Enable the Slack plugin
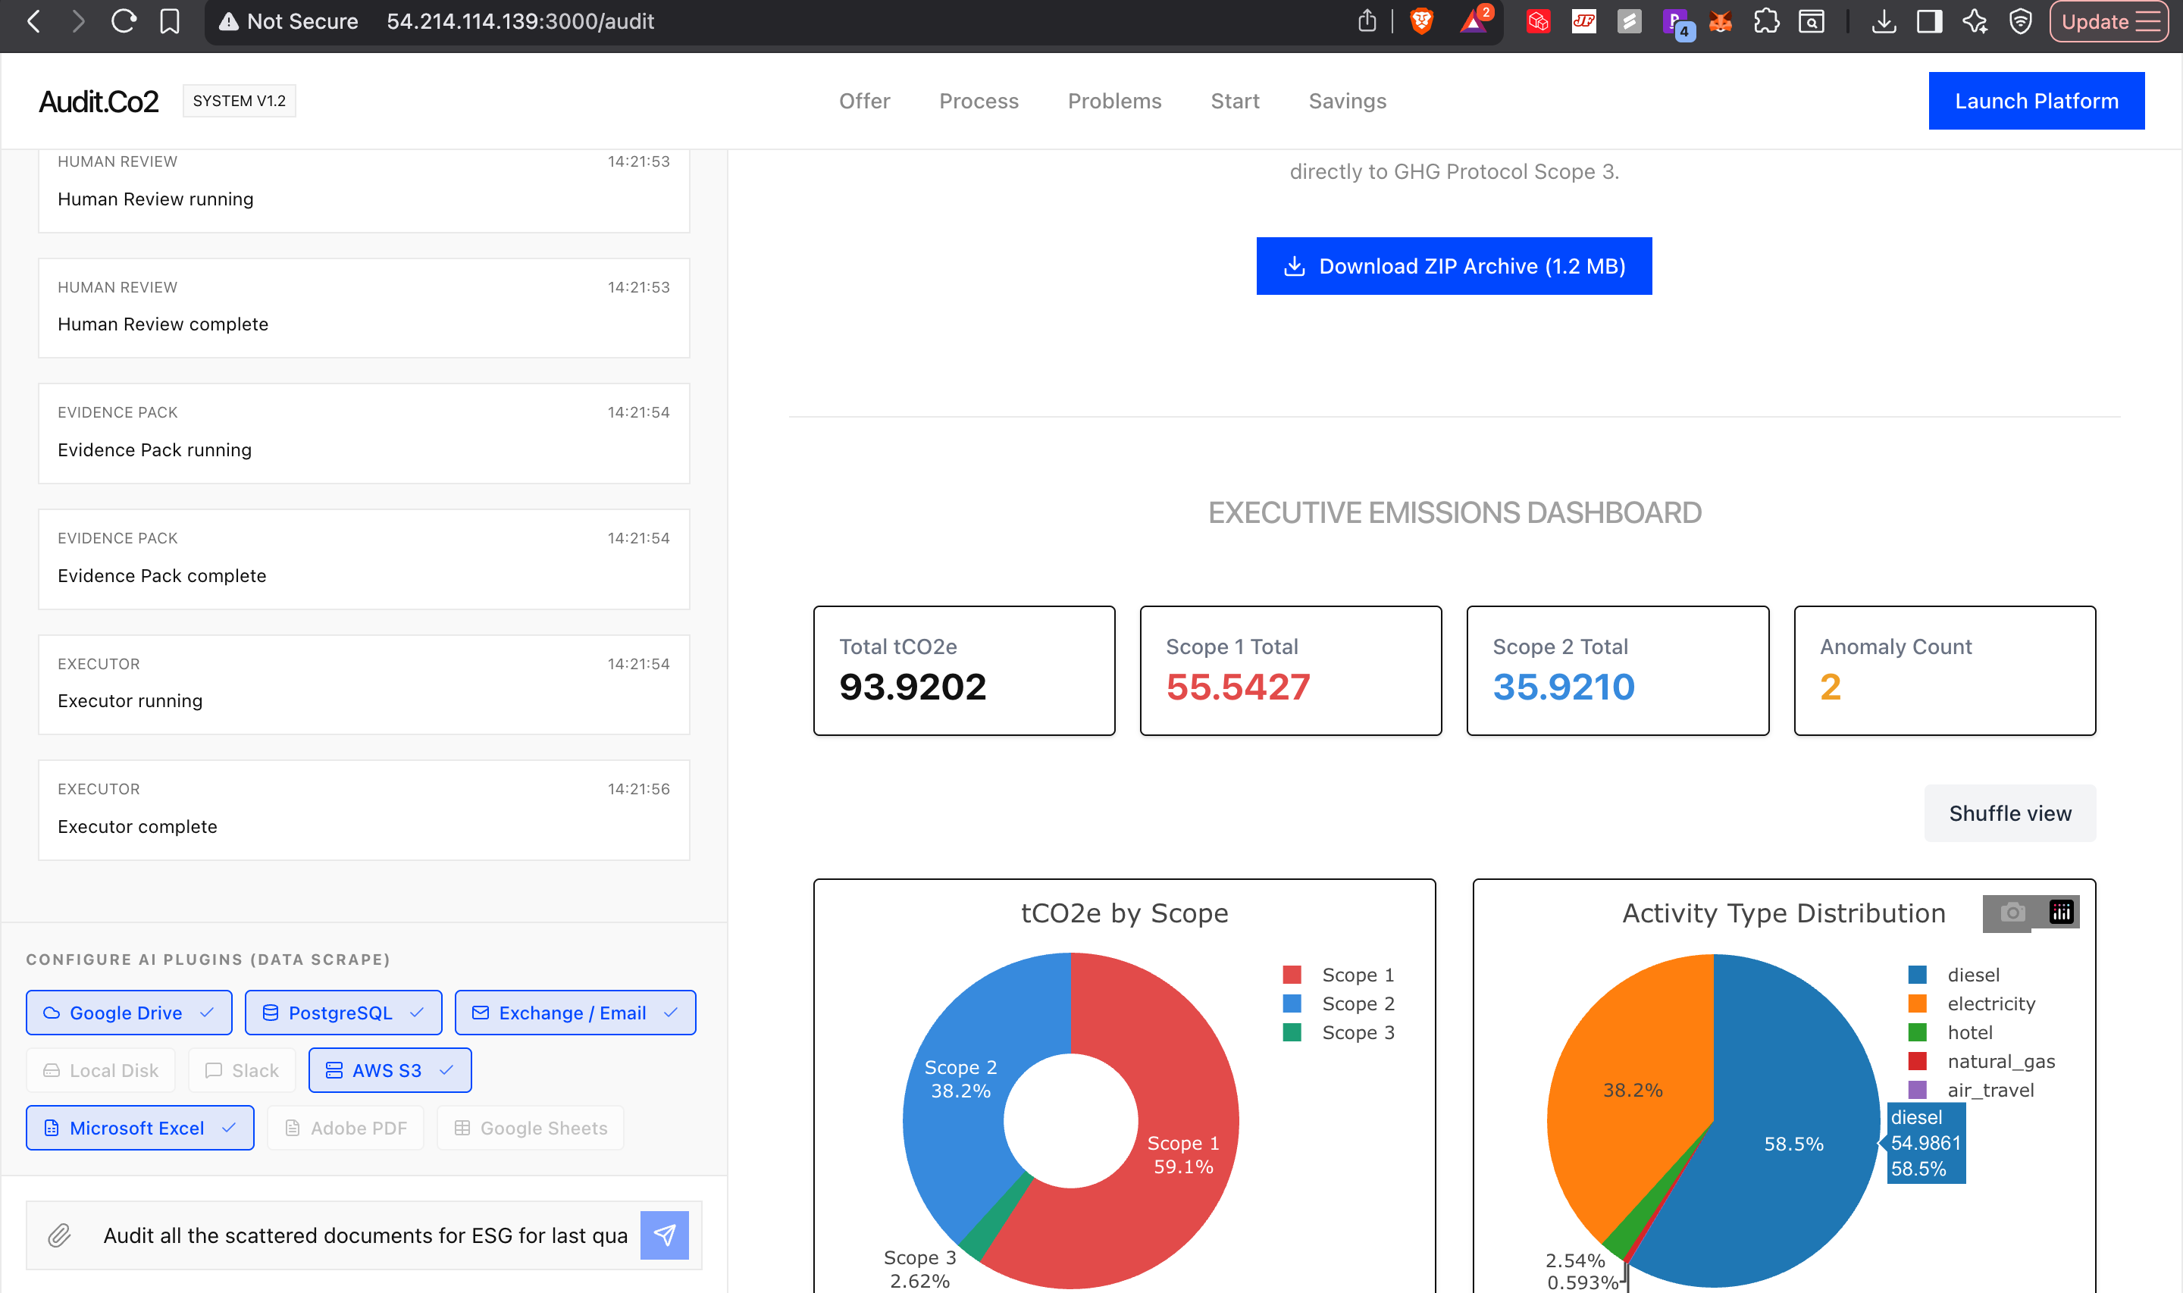 (x=242, y=1070)
